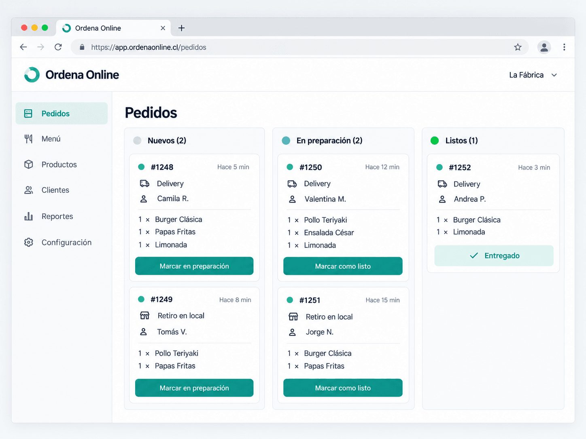Viewport: 586px width, 439px height.
Task: Open Reportes bar chart icon
Action: (28, 216)
